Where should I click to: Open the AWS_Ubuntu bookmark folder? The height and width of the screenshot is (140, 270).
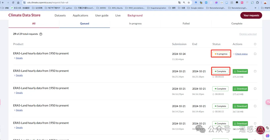[x=115, y=8]
